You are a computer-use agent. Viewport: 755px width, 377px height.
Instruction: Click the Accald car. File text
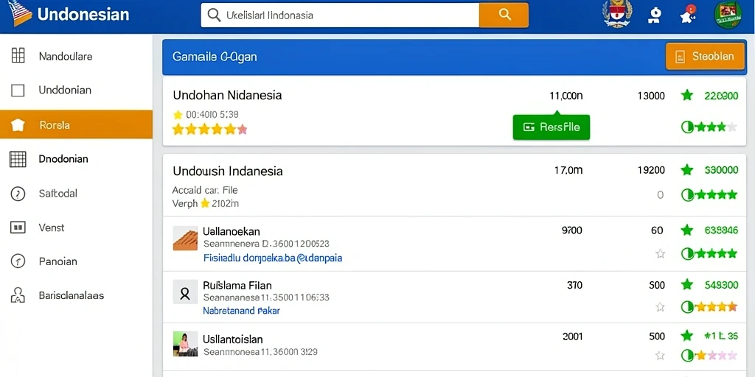[x=205, y=190]
